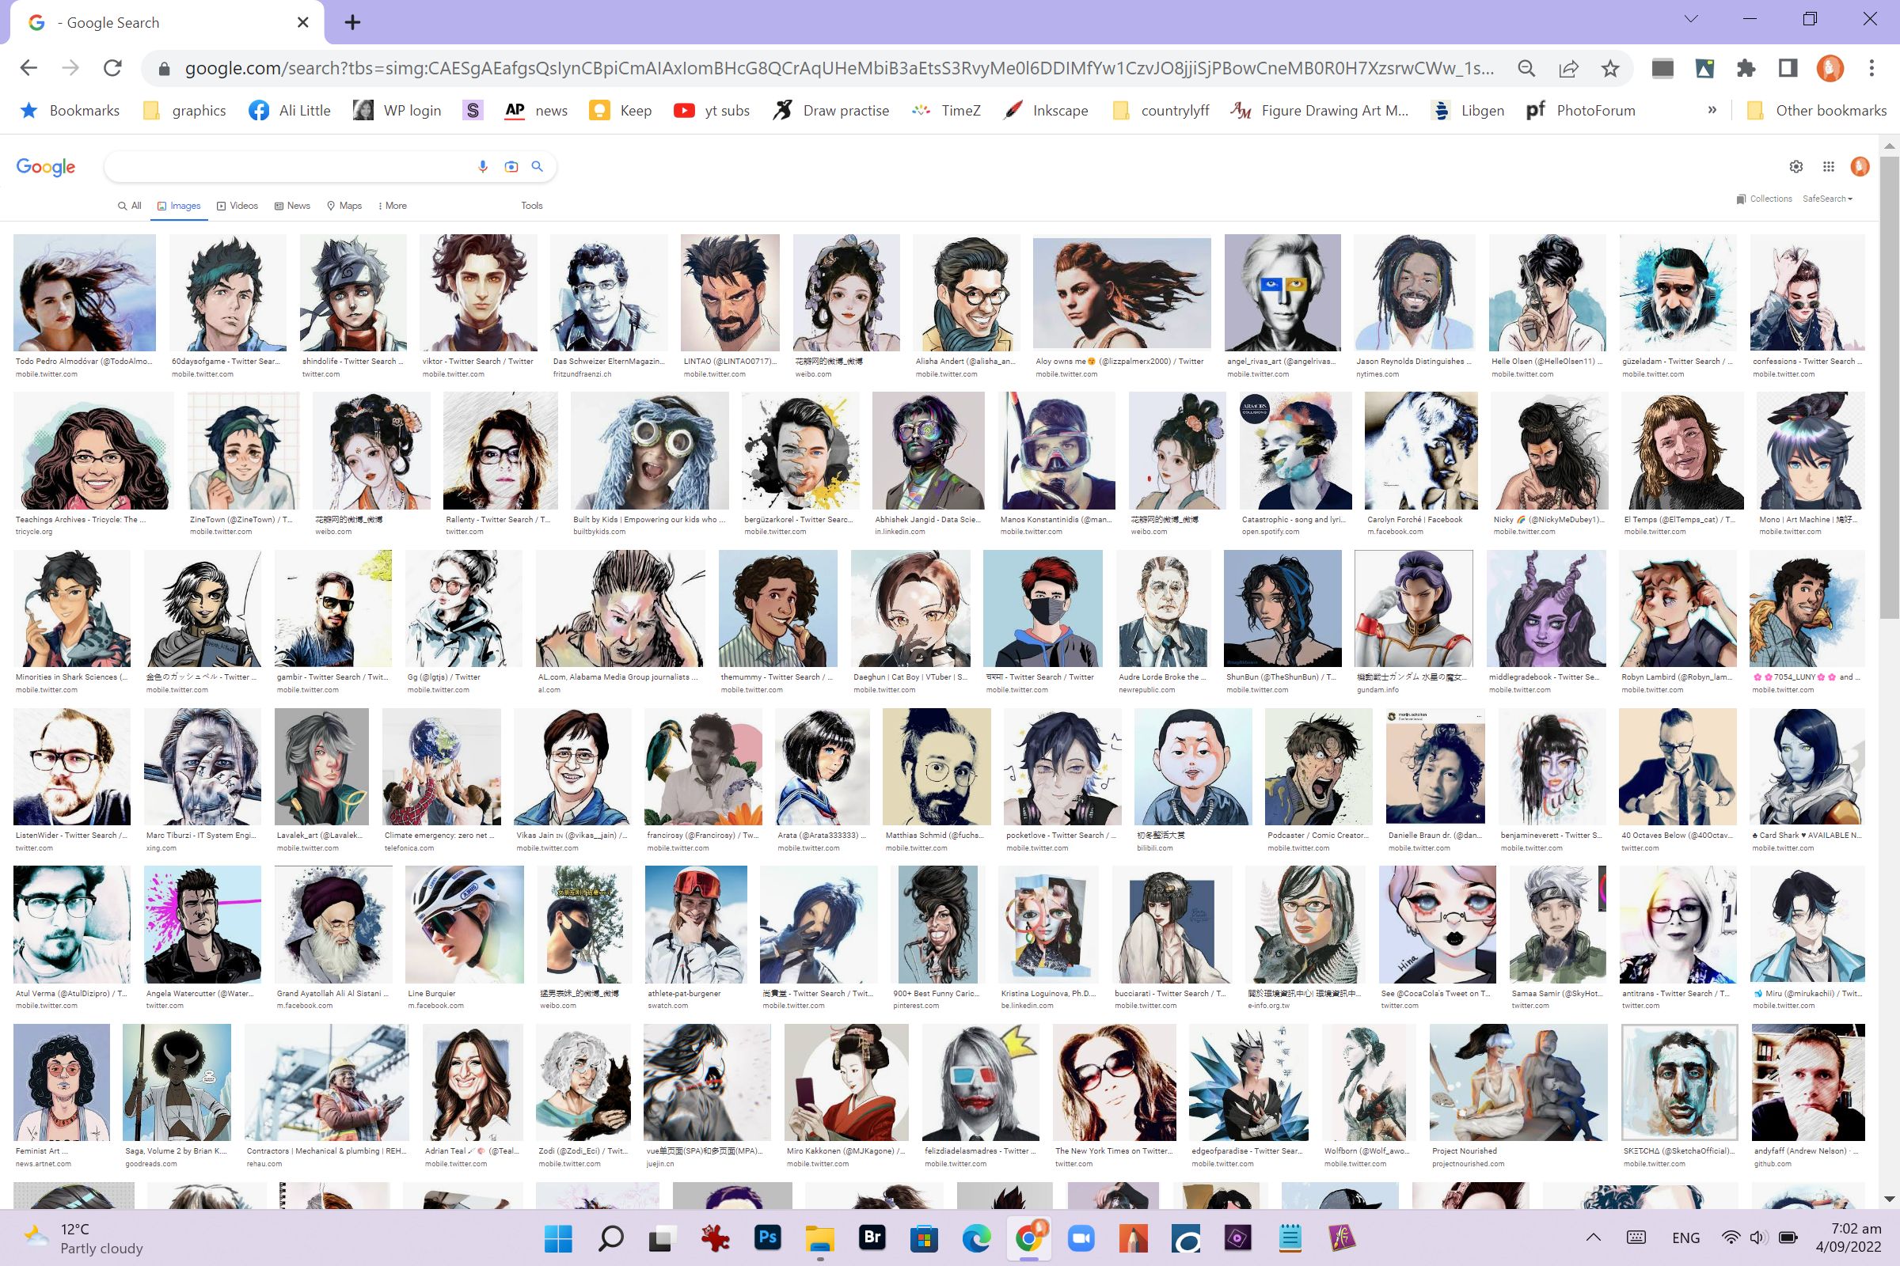This screenshot has width=1900, height=1266.
Task: Switch to the Videos search tab
Action: pos(237,206)
